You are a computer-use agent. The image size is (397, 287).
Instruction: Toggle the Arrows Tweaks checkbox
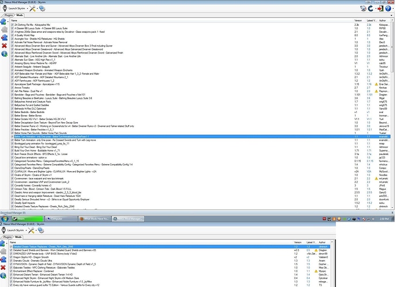pyautogui.click(x=12, y=88)
